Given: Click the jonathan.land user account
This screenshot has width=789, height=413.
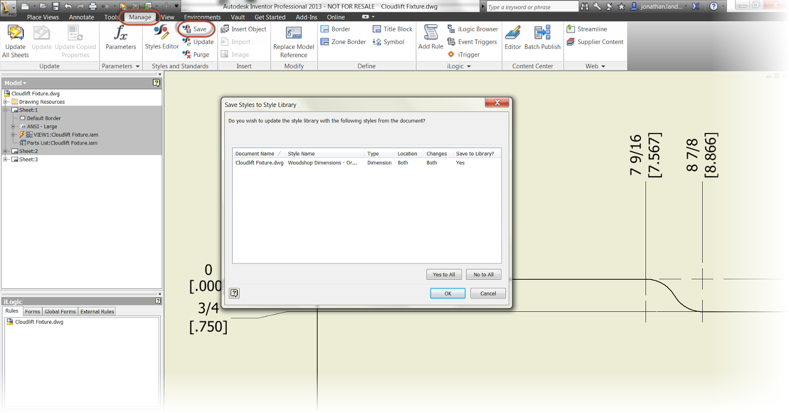Looking at the screenshot, I should (x=659, y=6).
